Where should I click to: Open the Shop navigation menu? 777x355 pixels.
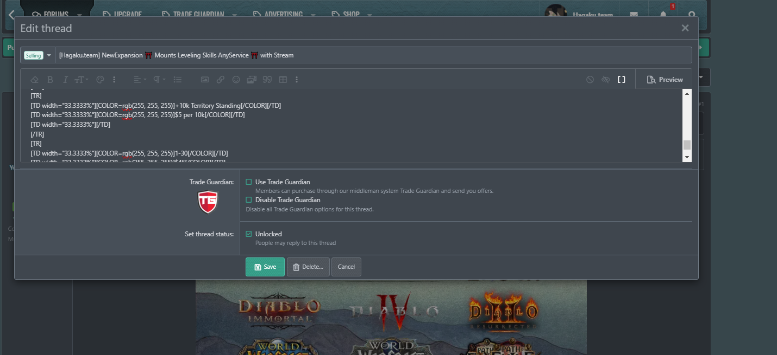tap(346, 15)
